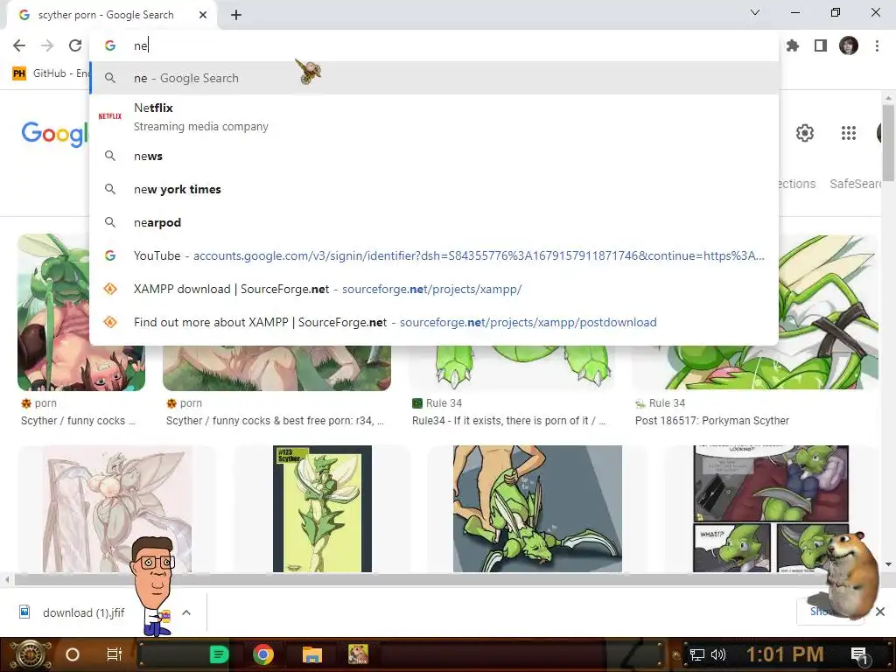Open the volume speaker icon in tray
This screenshot has width=896, height=672.
[x=717, y=654]
